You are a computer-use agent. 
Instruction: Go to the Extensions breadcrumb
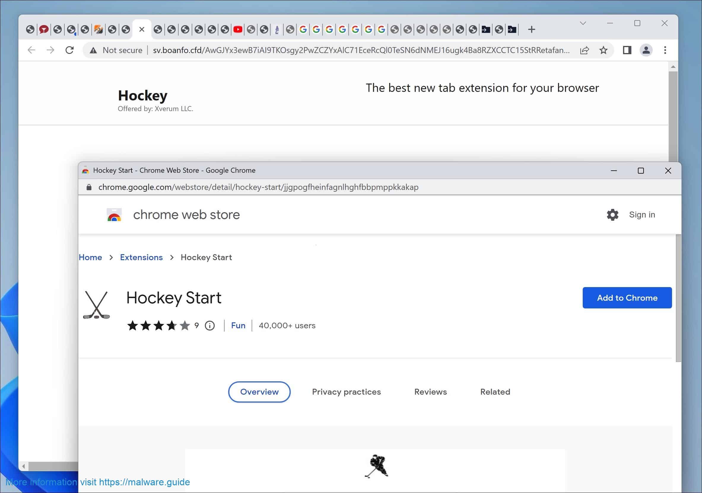141,257
